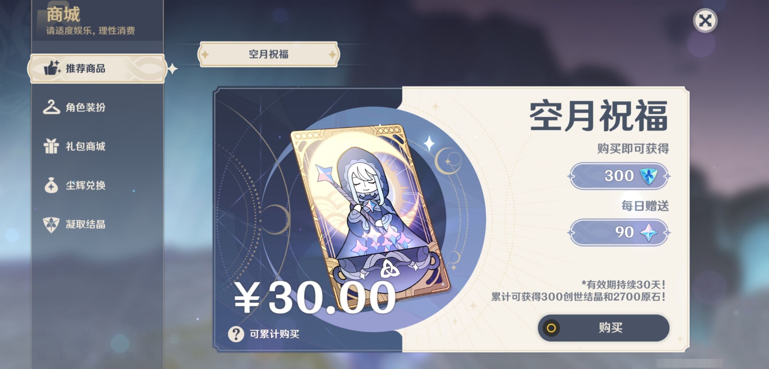769x369 pixels.
Task: Click the 购买 purchase button
Action: click(603, 328)
